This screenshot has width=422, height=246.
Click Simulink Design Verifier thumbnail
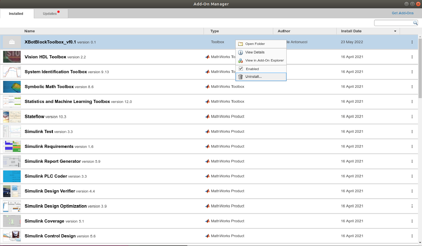point(12,191)
